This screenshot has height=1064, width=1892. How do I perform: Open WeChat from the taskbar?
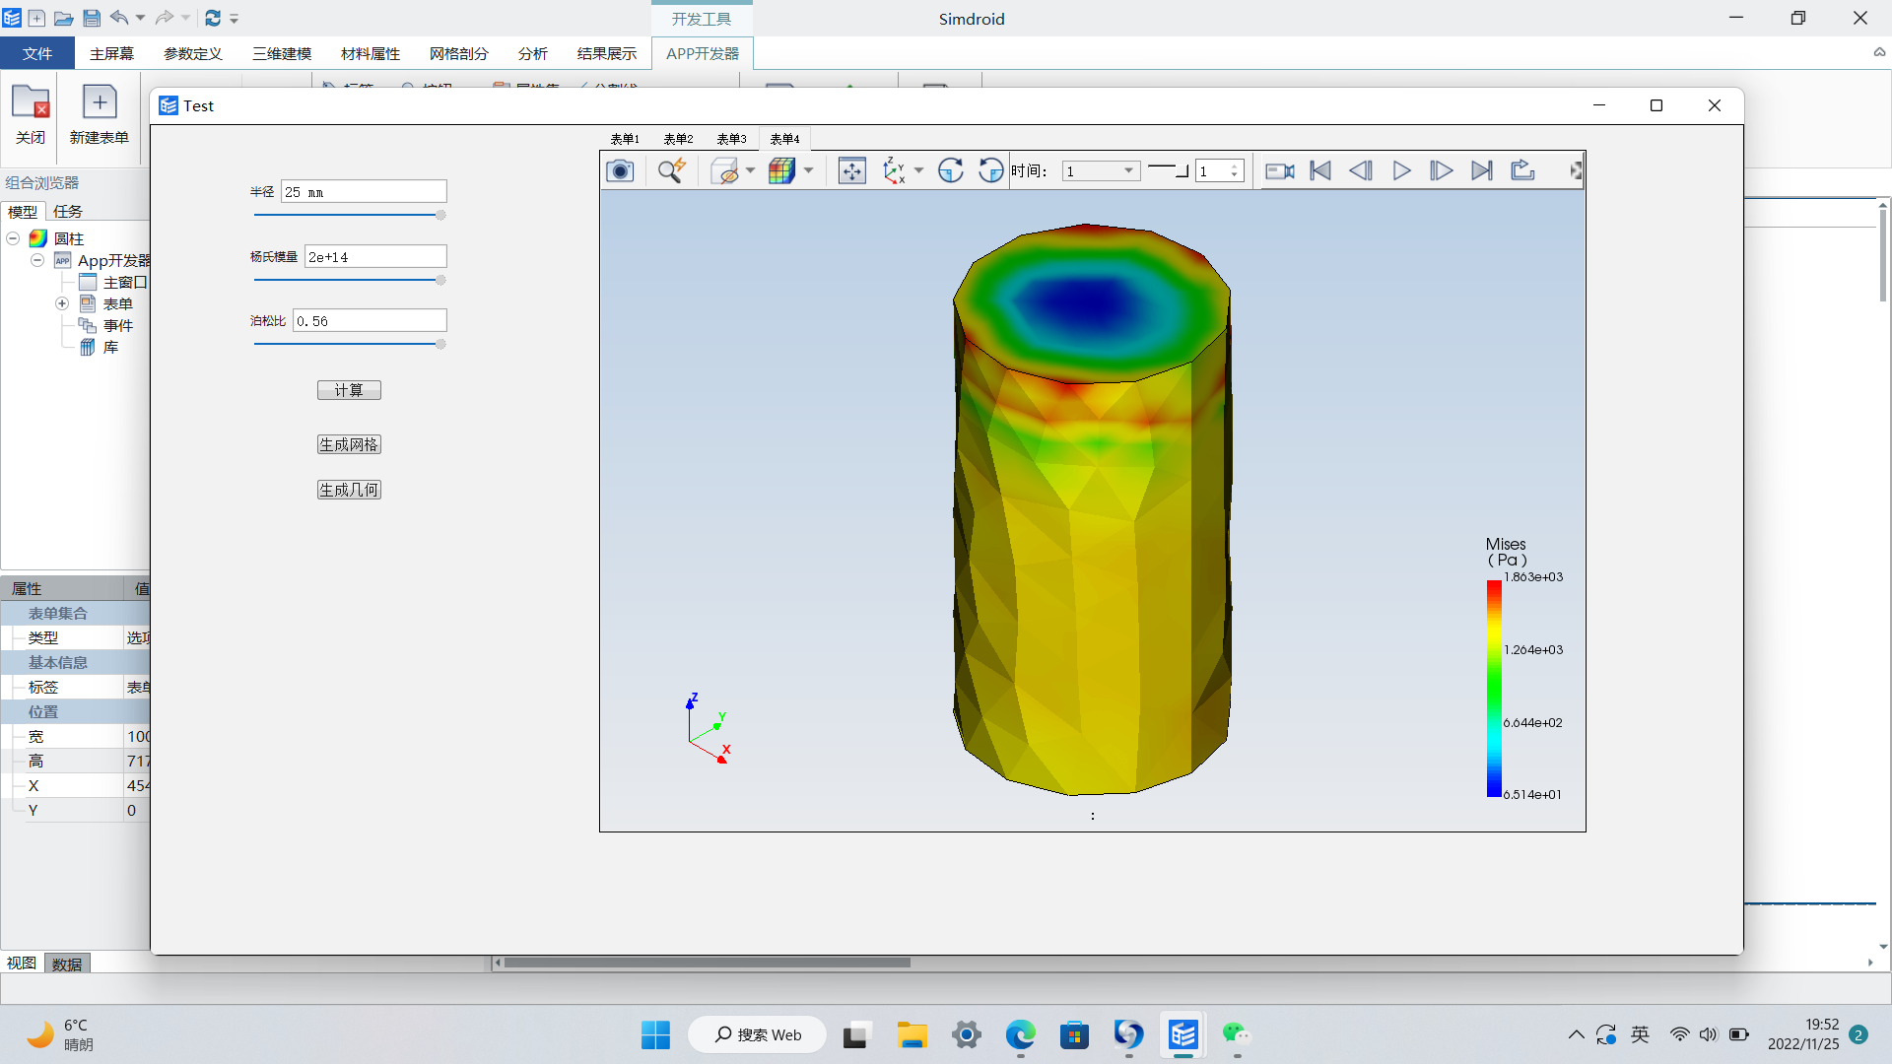click(1236, 1034)
